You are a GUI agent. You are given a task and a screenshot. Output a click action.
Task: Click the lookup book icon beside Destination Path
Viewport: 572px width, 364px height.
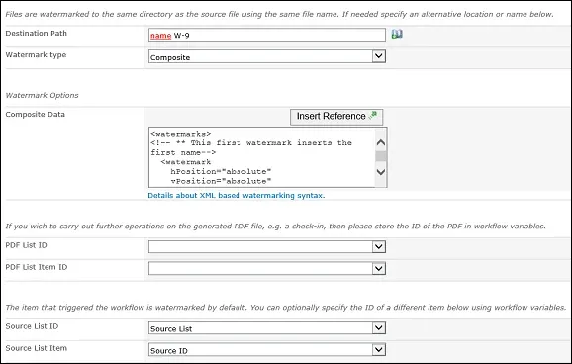[397, 34]
